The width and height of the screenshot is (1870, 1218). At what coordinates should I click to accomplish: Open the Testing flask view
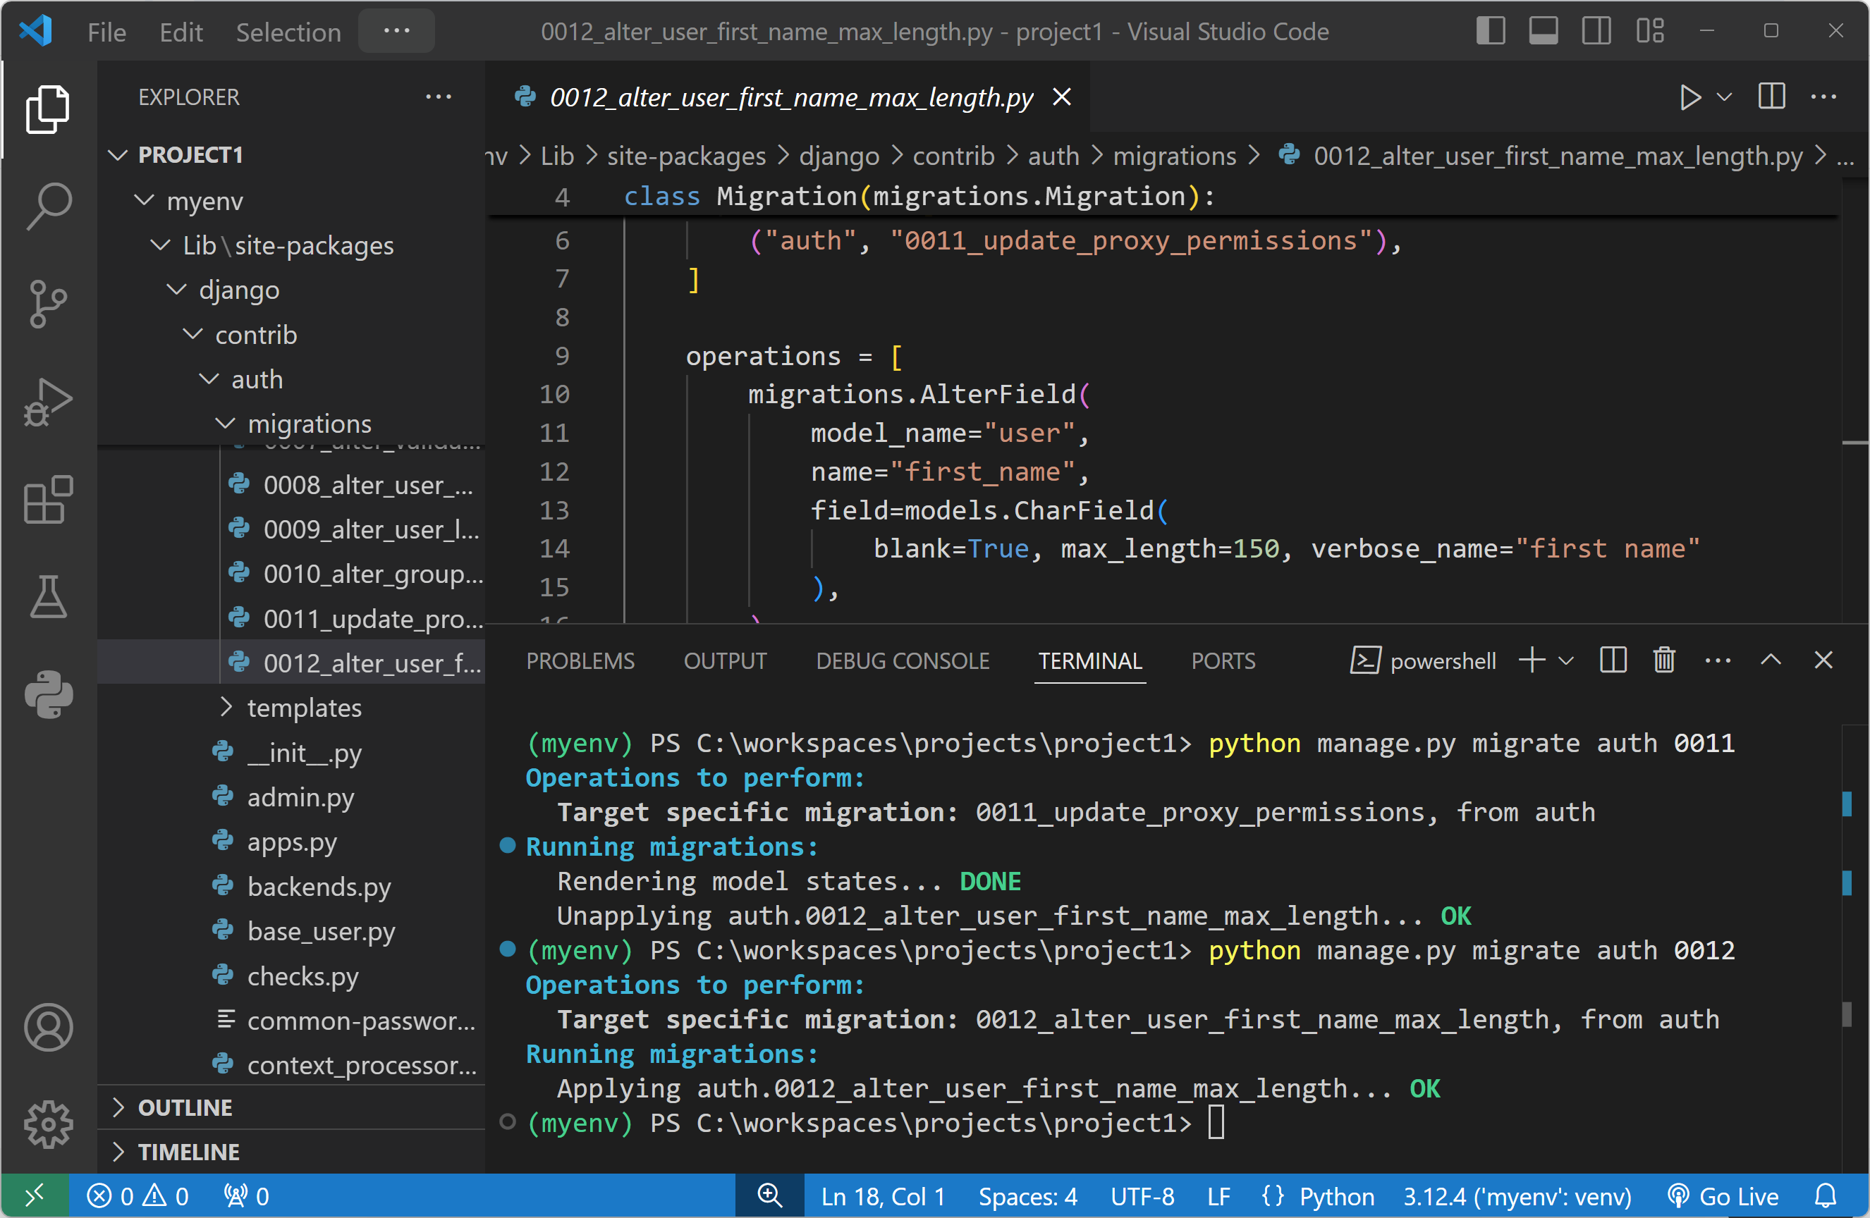click(49, 597)
